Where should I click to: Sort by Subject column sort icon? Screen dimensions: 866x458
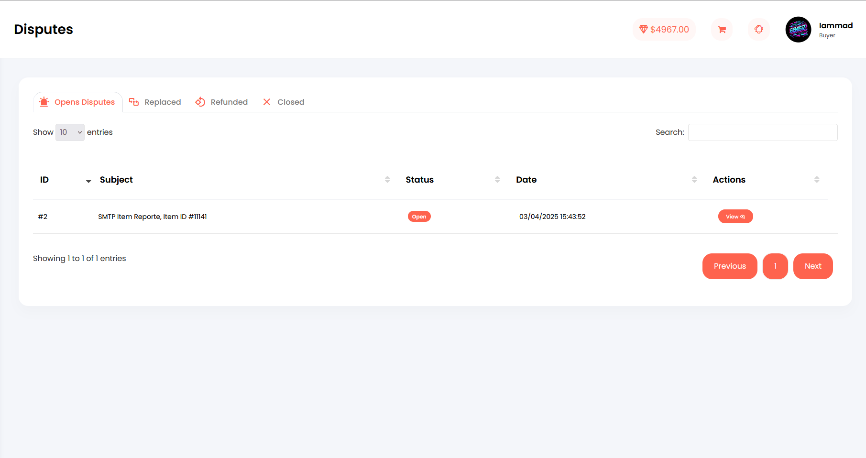tap(387, 180)
